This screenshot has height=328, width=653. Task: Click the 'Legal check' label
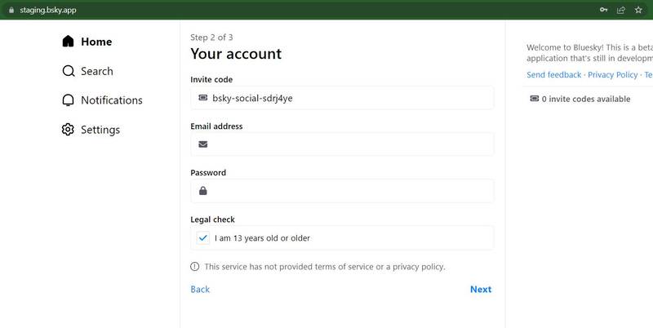213,219
